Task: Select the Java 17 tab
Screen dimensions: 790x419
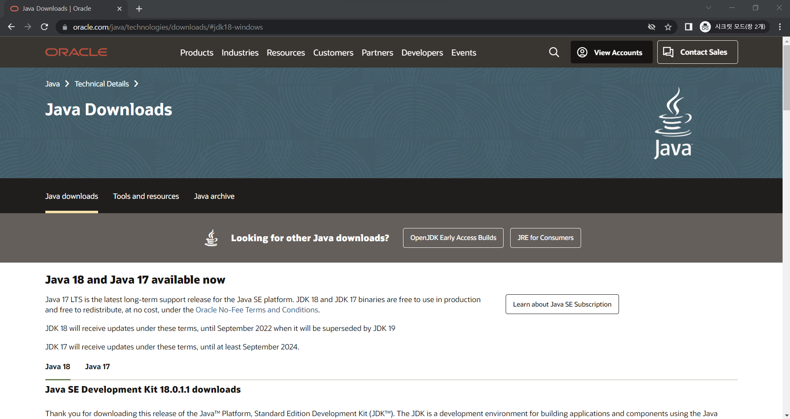Action: pyautogui.click(x=97, y=367)
